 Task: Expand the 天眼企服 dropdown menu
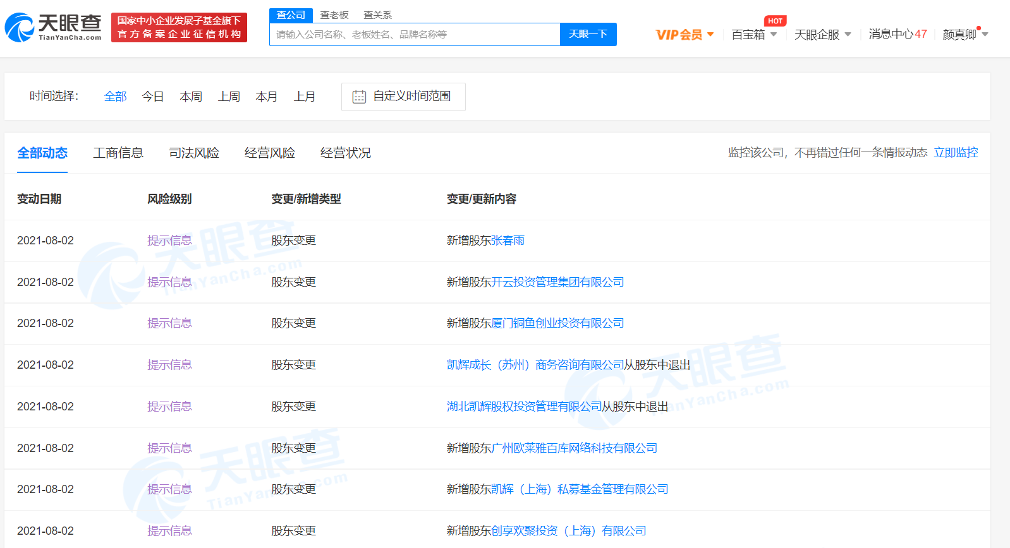(822, 35)
